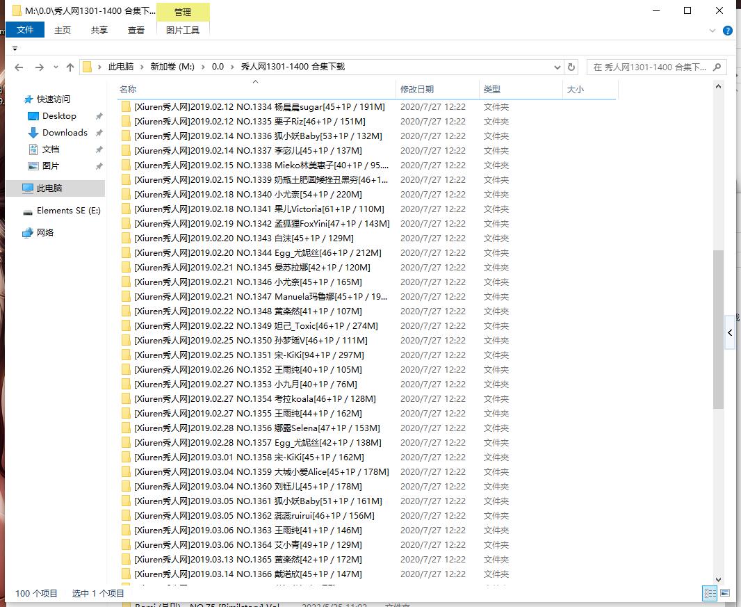Click the scrollbar down arrow
Screen dimensions: 741x607
click(x=718, y=579)
